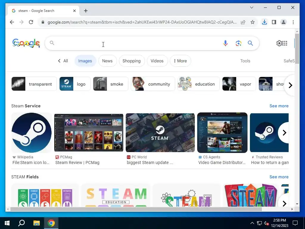
Task: Filter images by vapor chip
Action: pos(239,84)
